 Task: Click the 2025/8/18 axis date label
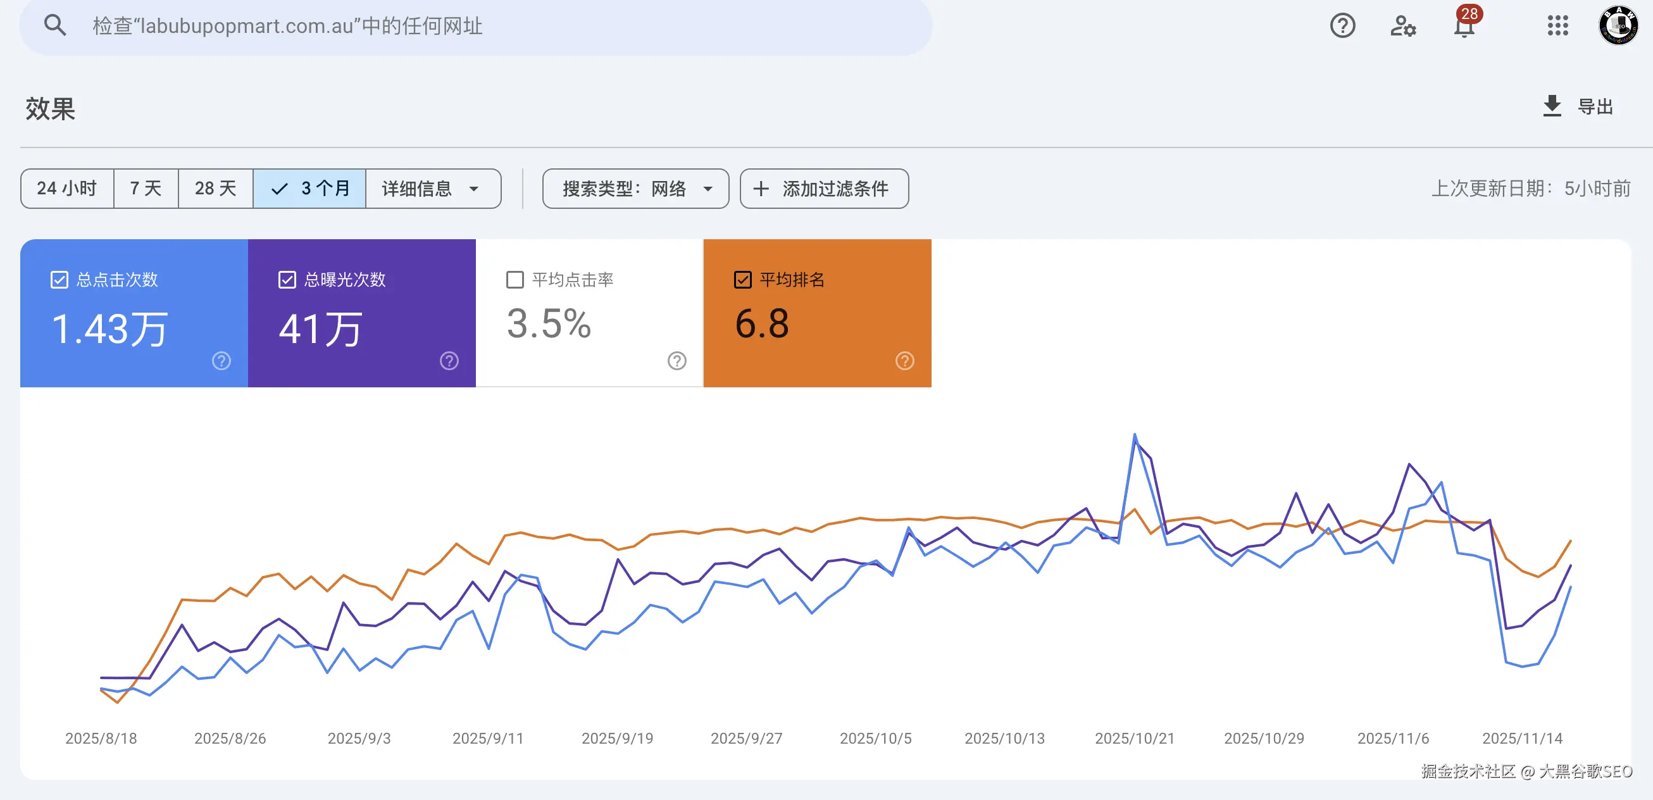(101, 739)
